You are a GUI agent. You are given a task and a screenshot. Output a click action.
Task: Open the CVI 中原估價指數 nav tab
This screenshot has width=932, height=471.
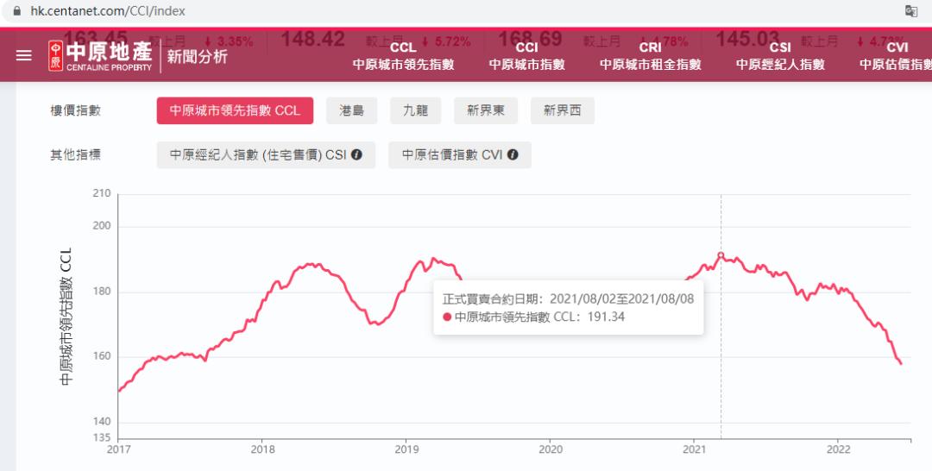click(896, 56)
